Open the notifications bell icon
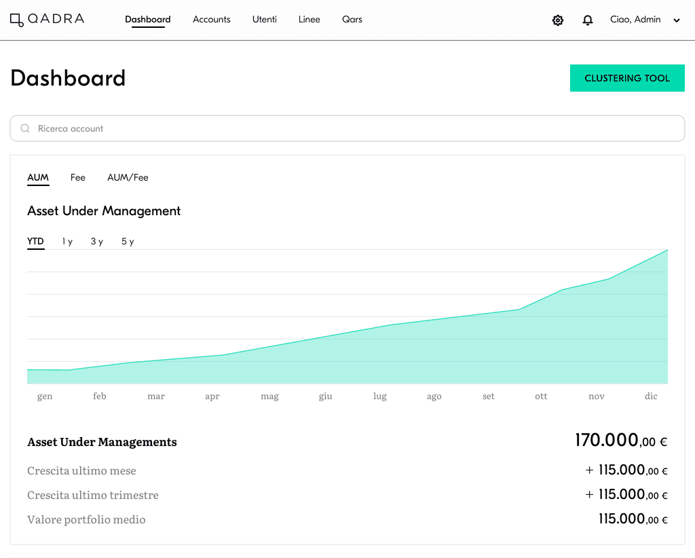Viewport: 695px width, 558px height. pyautogui.click(x=587, y=20)
